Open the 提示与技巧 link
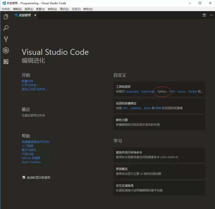The image size is (215, 209). click(29, 150)
